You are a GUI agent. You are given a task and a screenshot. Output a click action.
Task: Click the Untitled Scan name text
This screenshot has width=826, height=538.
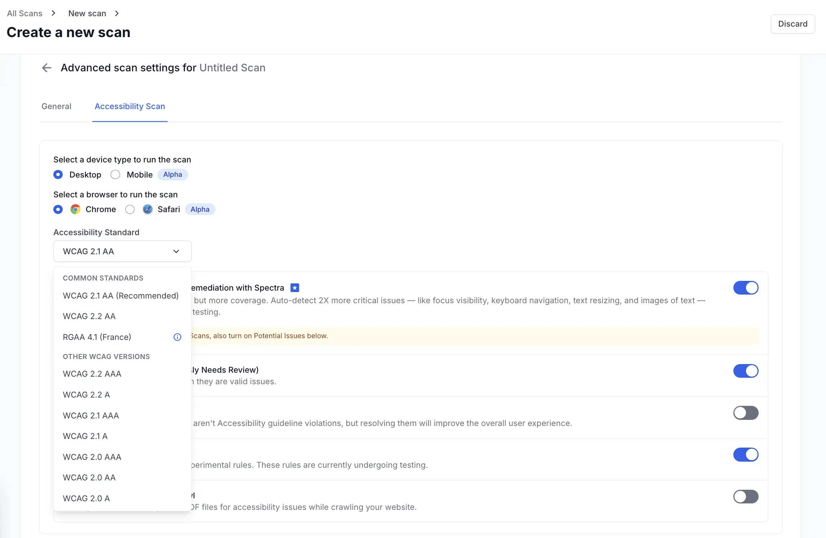coord(232,68)
